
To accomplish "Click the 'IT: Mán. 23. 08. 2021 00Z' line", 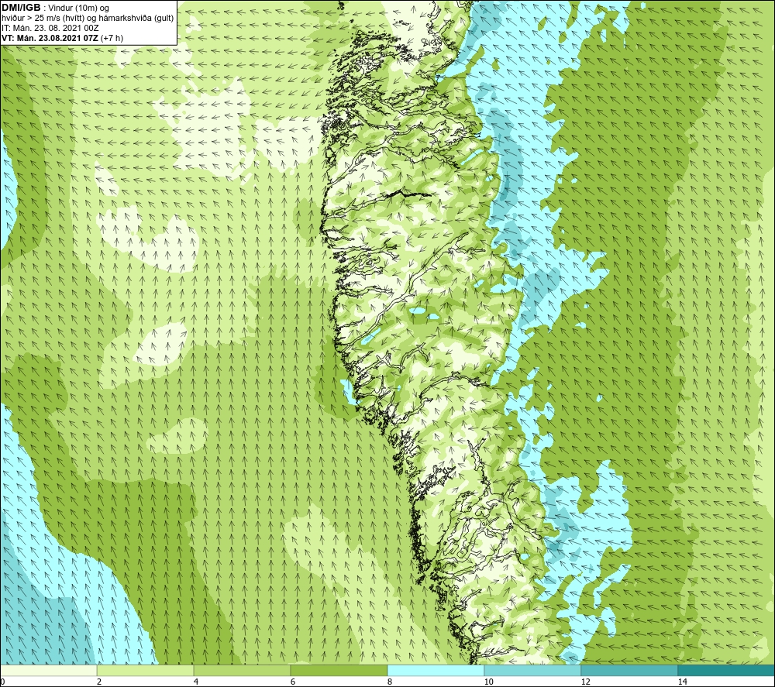I will (x=50, y=28).
